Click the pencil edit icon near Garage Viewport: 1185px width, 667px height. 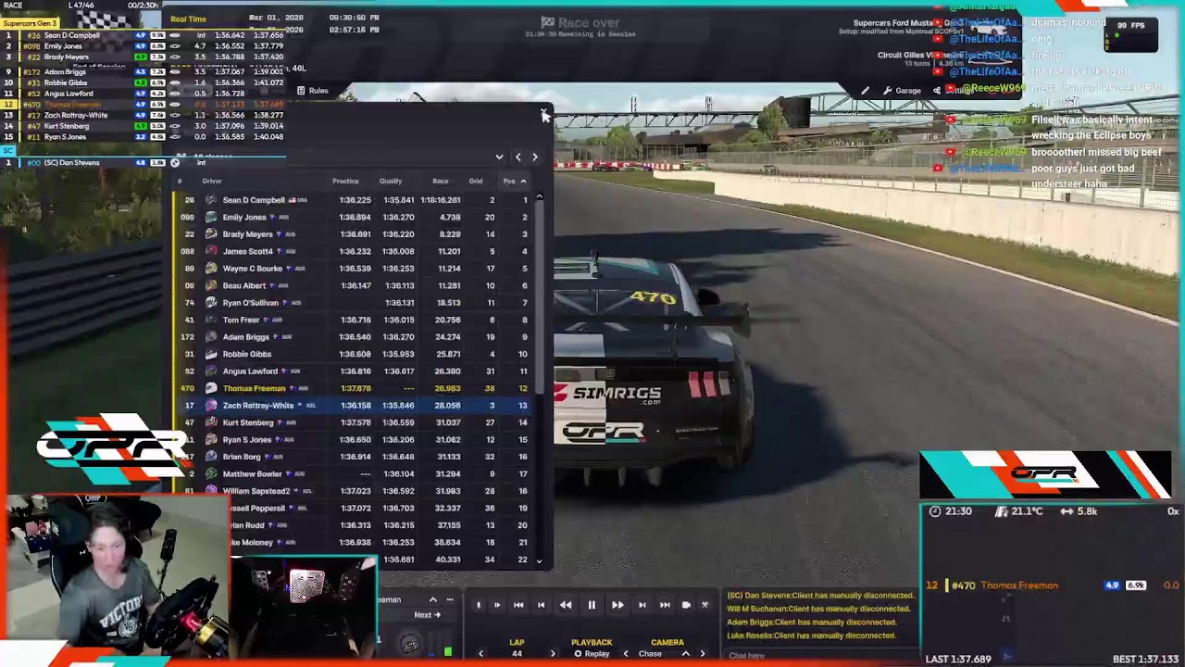[x=865, y=91]
